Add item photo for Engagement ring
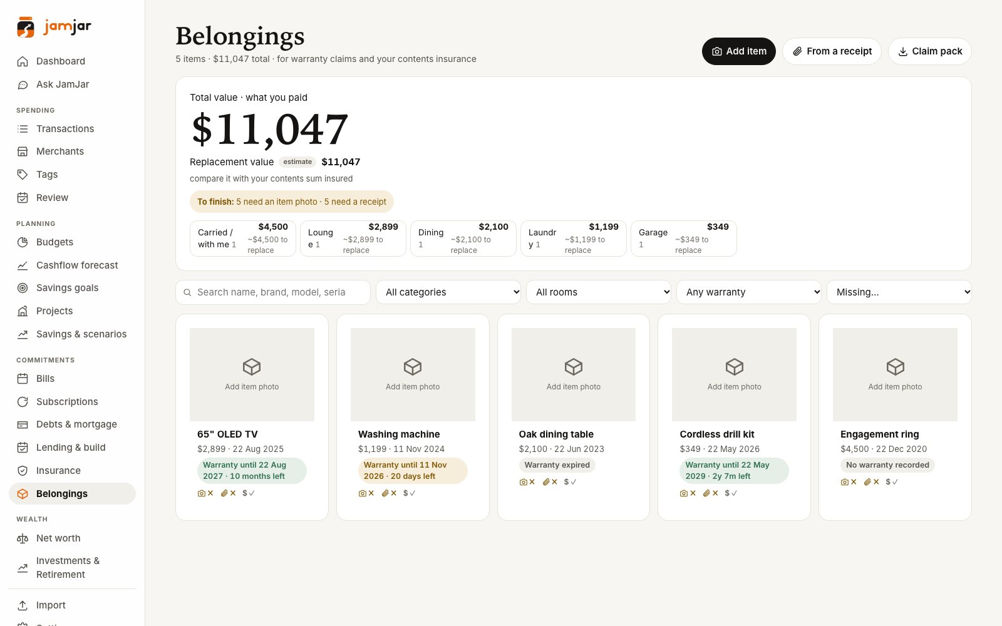Screen dimensions: 1002x626 click(x=895, y=374)
